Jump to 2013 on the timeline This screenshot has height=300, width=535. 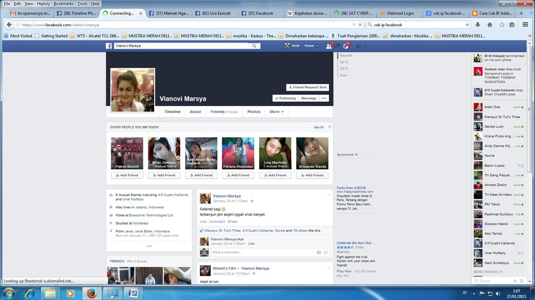tap(344, 62)
